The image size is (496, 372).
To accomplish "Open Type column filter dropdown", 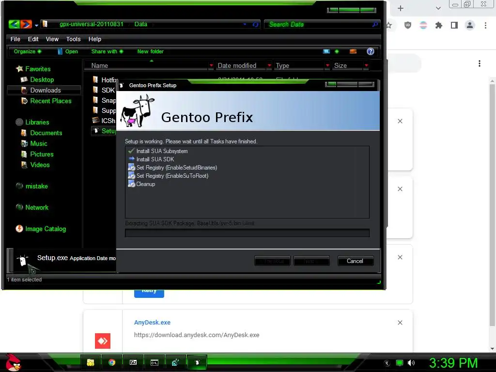I will 327,65.
